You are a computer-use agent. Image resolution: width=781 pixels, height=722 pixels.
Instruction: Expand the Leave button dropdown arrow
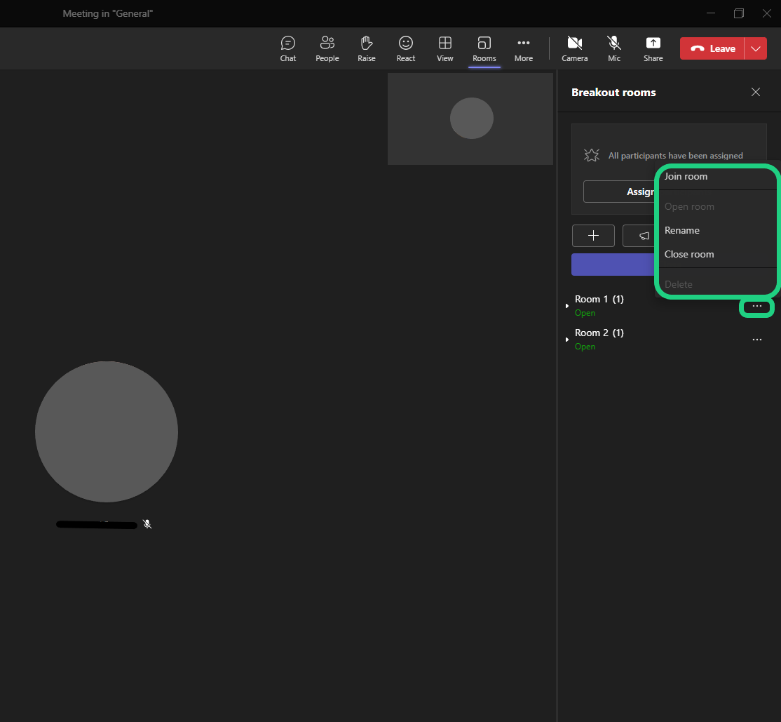755,48
